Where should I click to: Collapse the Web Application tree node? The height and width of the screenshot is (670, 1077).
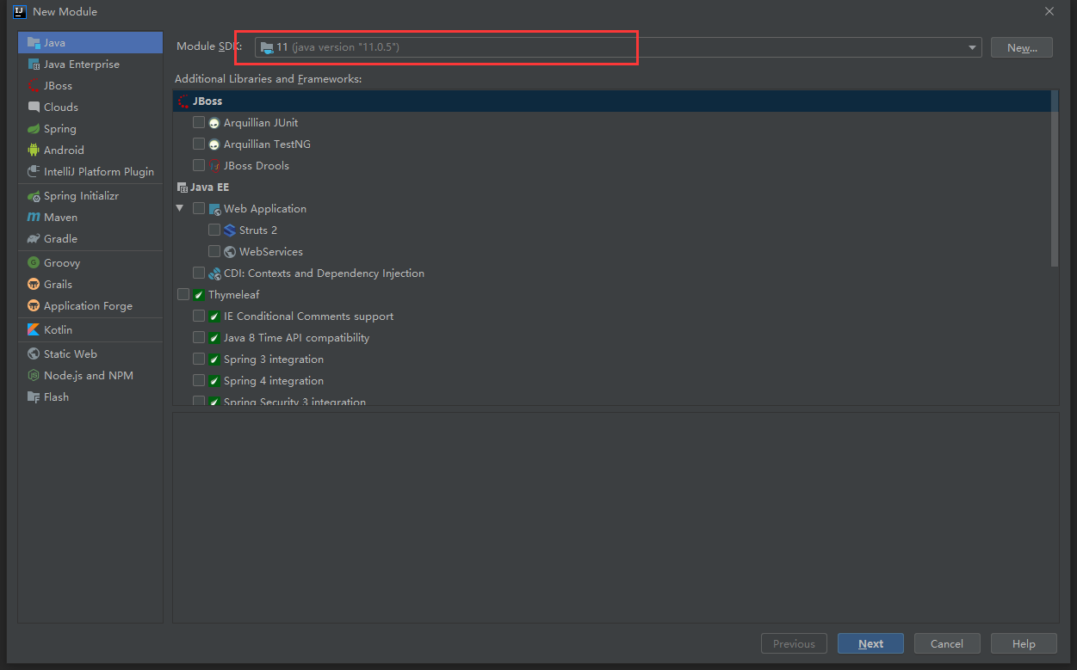180,208
